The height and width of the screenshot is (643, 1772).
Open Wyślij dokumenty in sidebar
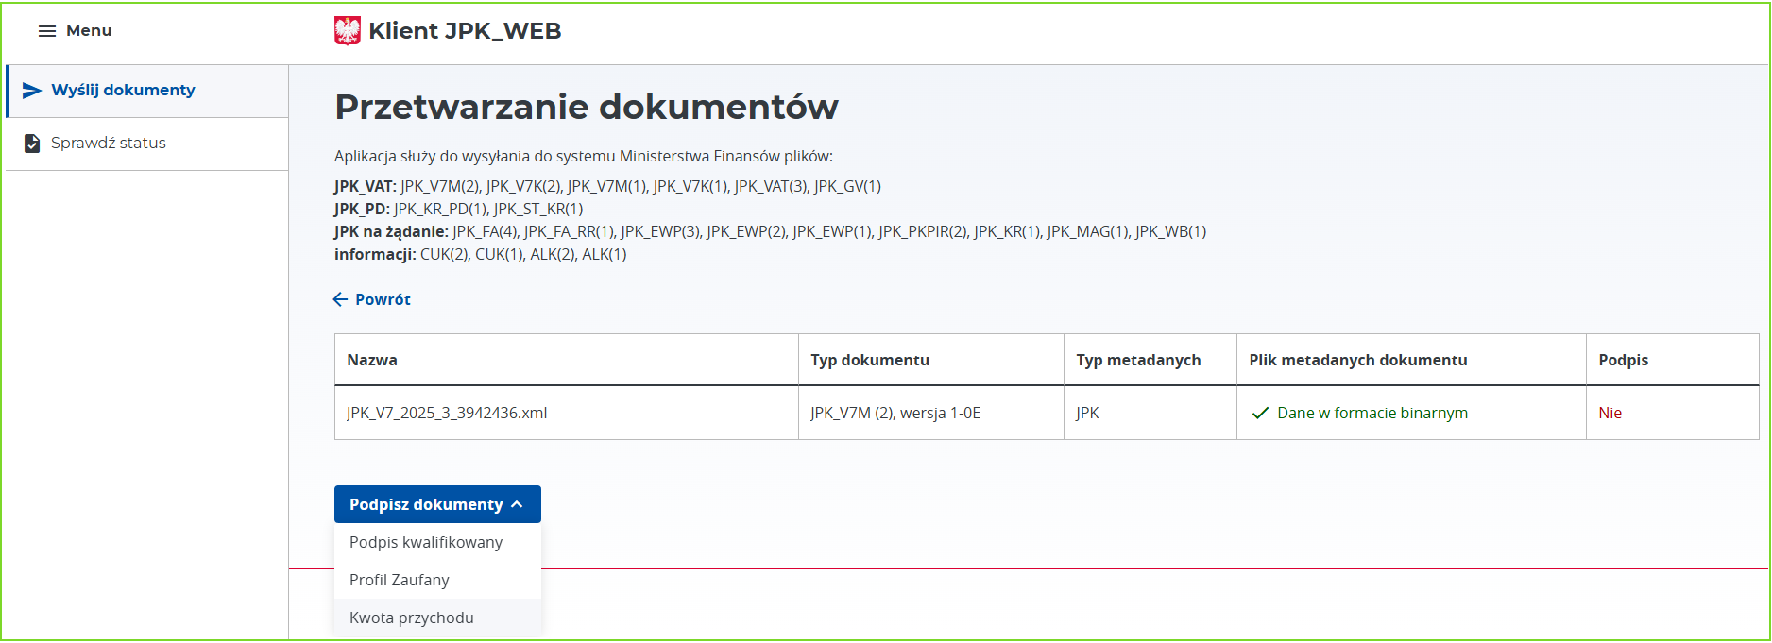(x=147, y=91)
